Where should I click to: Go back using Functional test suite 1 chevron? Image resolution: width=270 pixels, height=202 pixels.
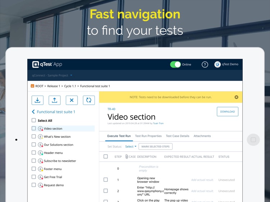[x=33, y=112]
